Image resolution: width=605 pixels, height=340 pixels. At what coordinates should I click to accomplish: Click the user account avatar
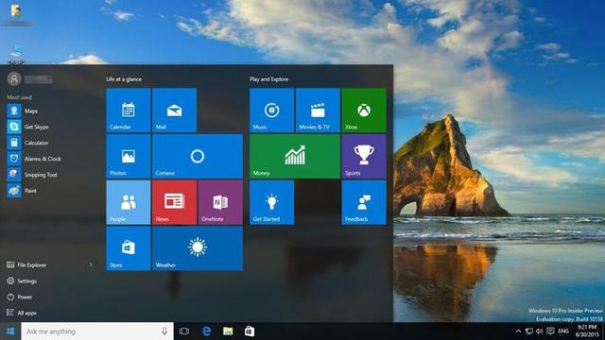[14, 79]
